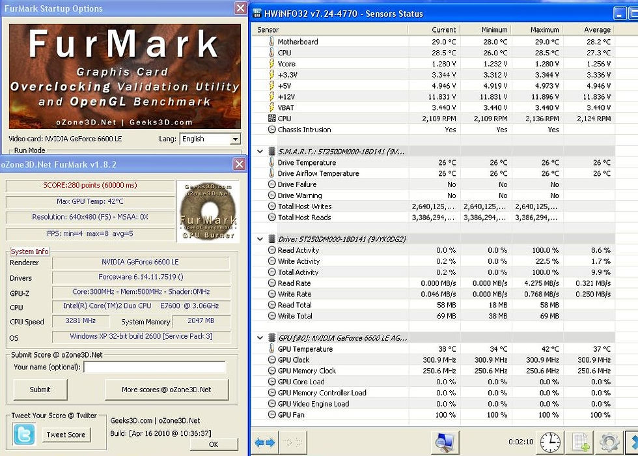The image size is (638, 456).
Task: Click the HWiNFO32 title bar app icon
Action: click(x=257, y=14)
